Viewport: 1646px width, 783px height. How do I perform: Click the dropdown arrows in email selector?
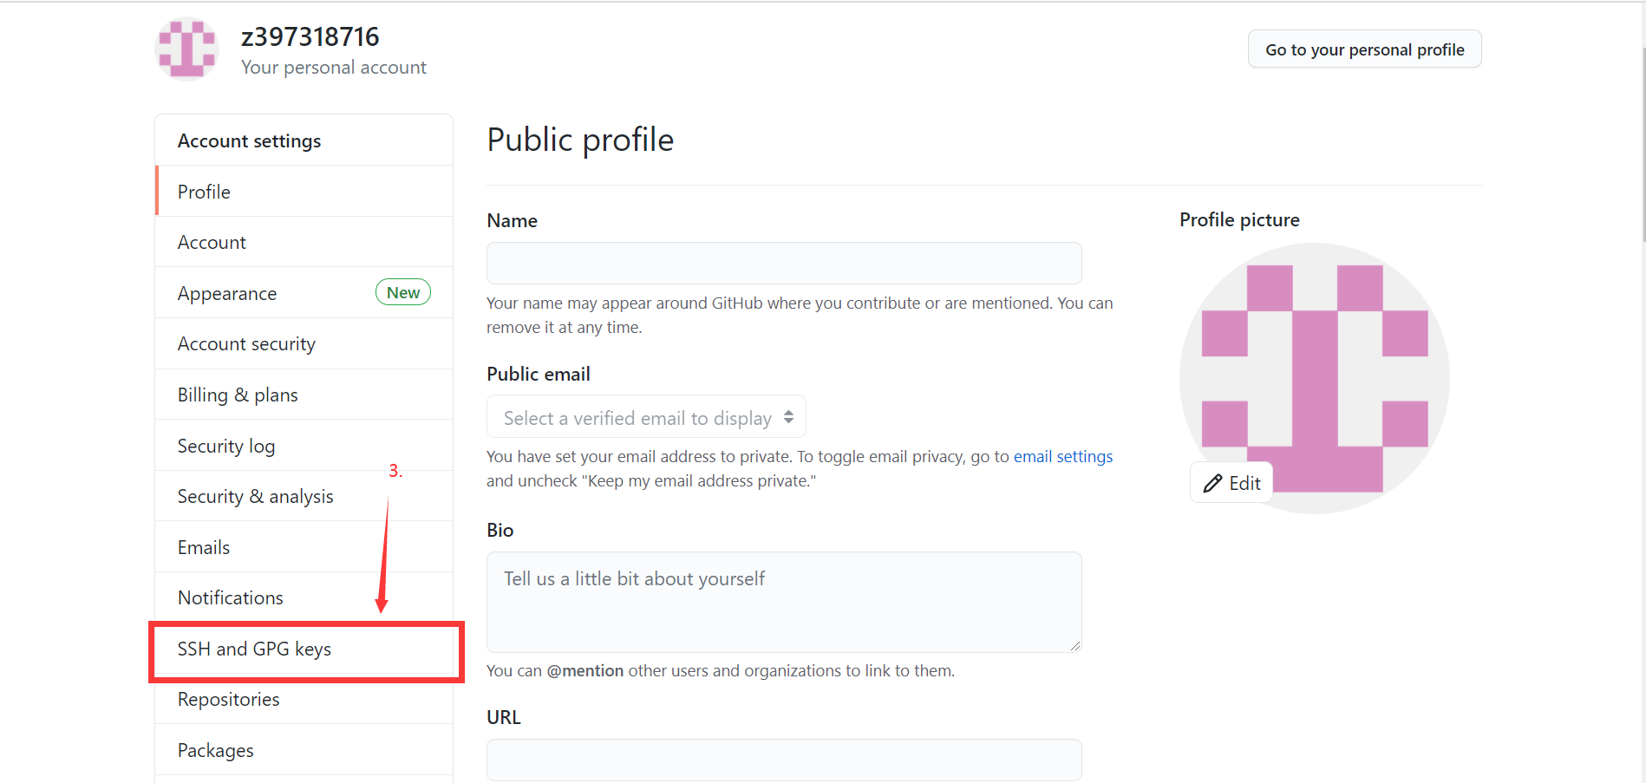tap(788, 417)
